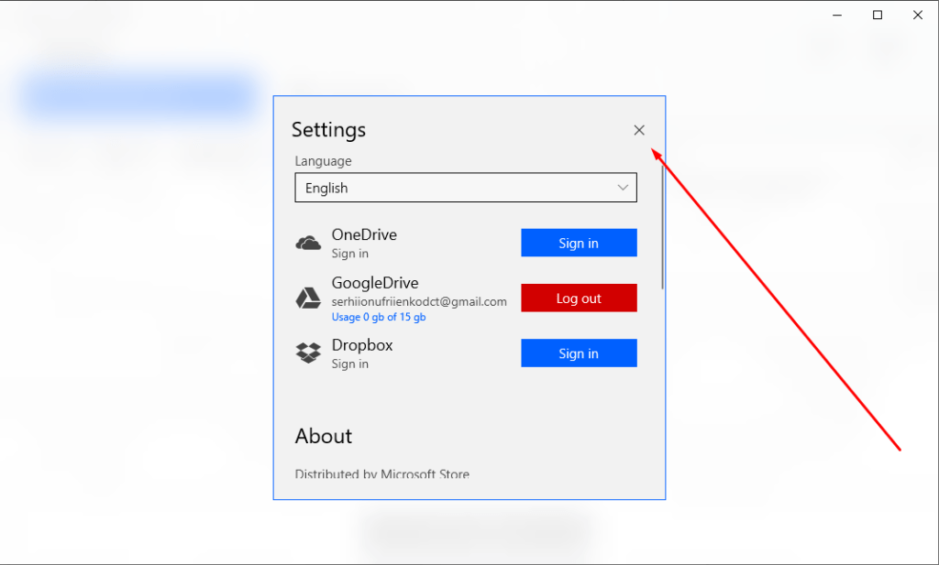Screen dimensions: 939x565
Task: Minimize the application window
Action: [x=837, y=15]
